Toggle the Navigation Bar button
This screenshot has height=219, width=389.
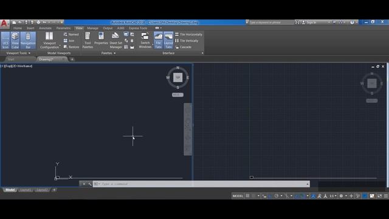tap(28, 40)
